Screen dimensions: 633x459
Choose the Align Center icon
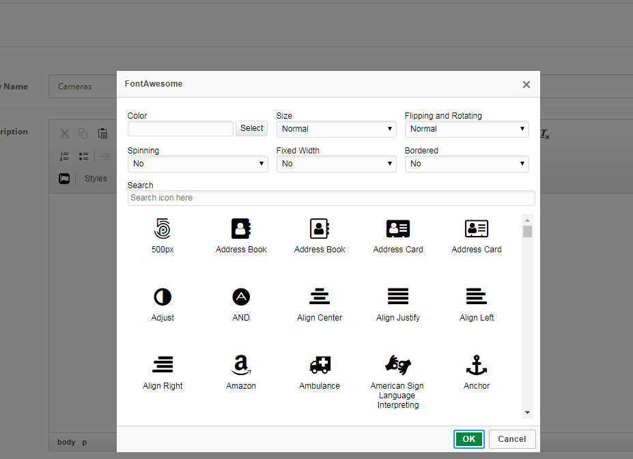tap(320, 297)
